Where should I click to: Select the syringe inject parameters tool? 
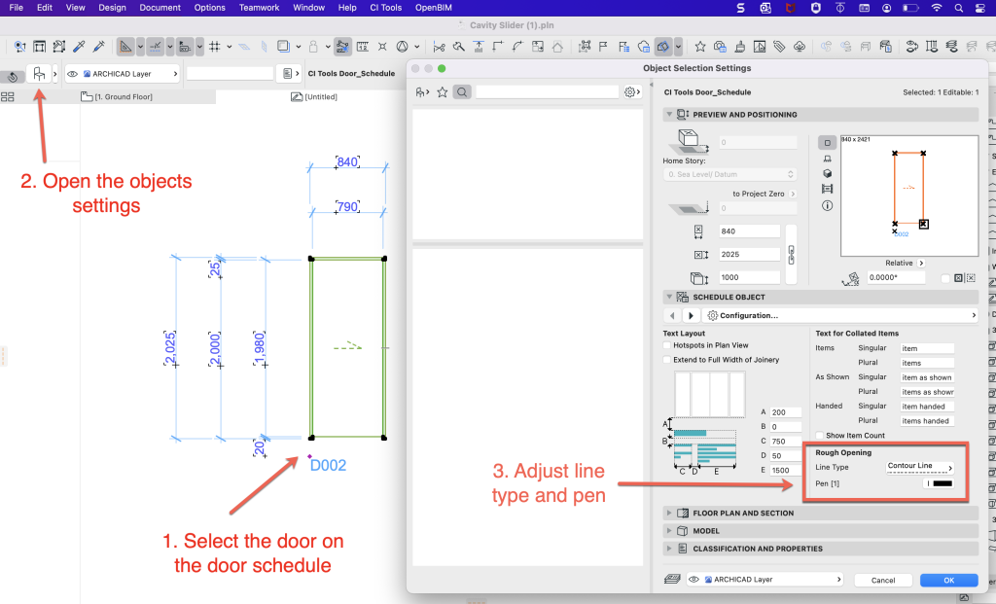click(99, 47)
